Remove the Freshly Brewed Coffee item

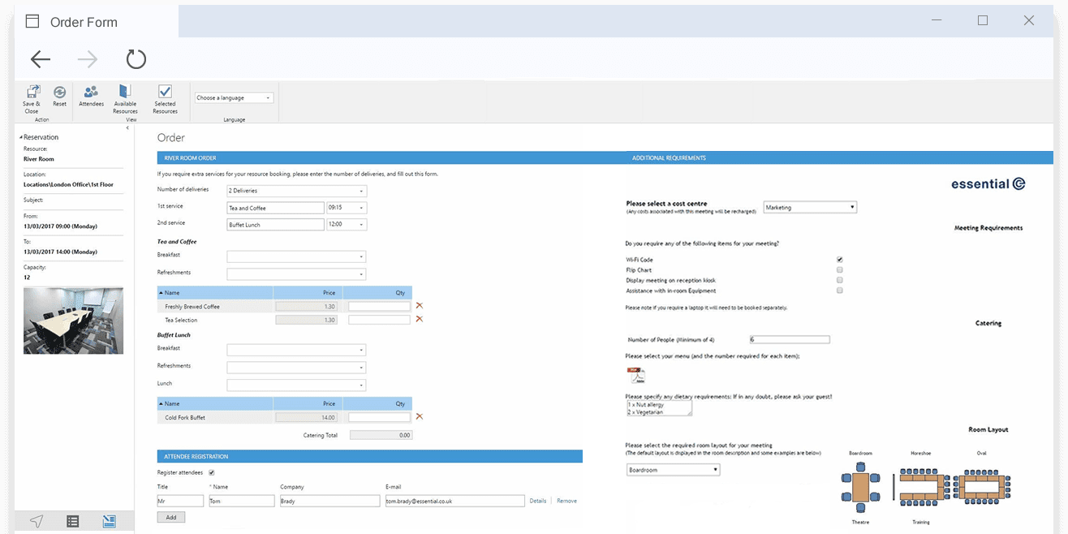[420, 306]
